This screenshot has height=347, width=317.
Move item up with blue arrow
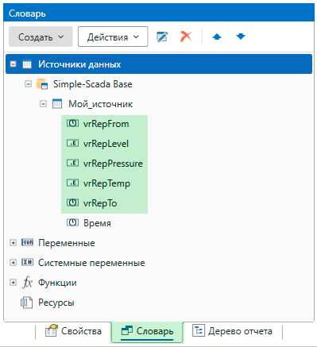click(217, 37)
